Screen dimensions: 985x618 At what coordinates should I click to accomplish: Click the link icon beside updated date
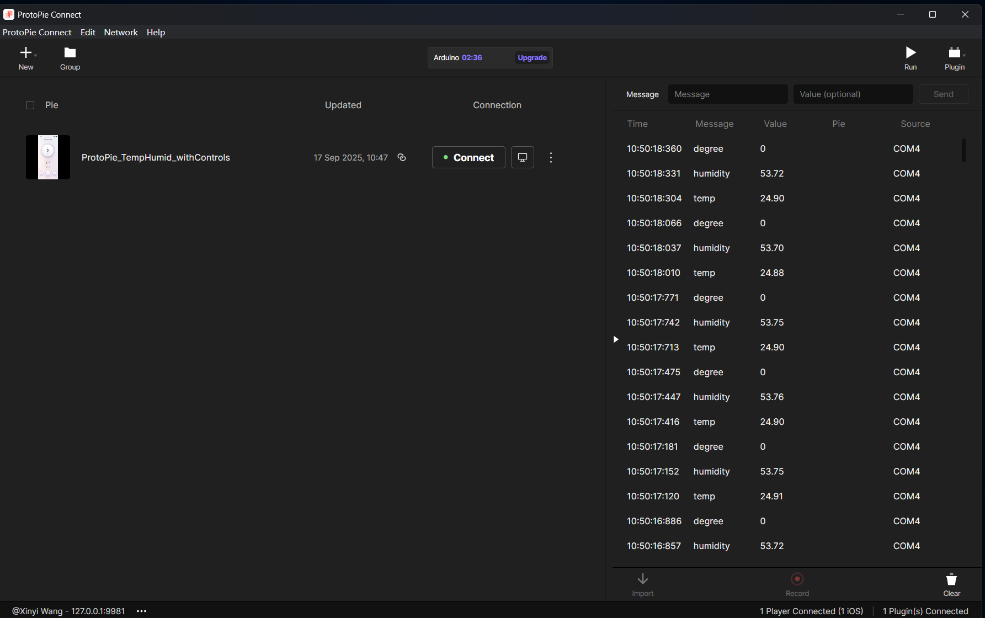click(402, 157)
